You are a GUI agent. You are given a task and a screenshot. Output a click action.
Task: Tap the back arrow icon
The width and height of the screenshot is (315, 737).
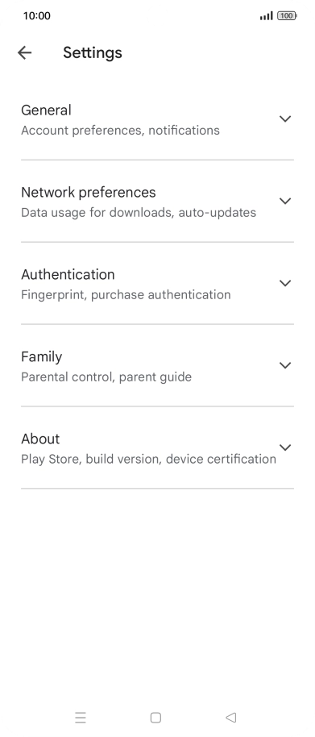24,52
